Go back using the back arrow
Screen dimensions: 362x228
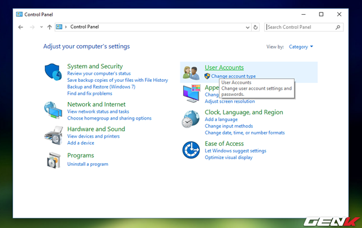20,27
